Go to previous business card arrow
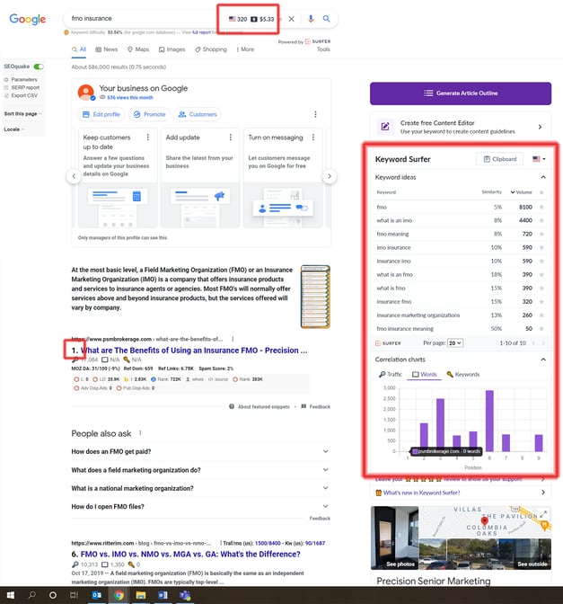The width and height of the screenshot is (563, 604). click(x=74, y=176)
